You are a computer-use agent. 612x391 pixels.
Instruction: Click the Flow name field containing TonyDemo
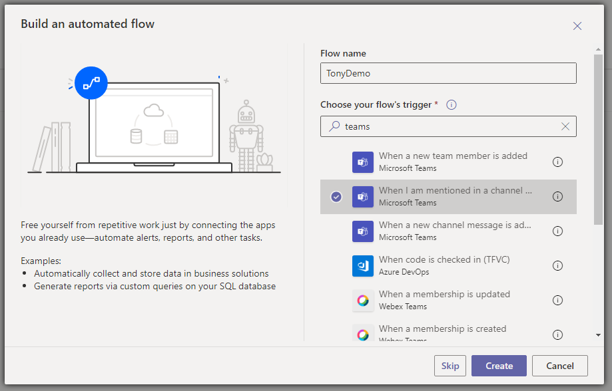(448, 73)
